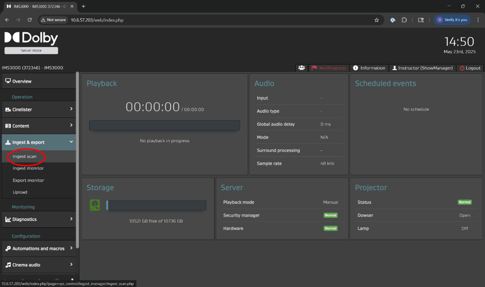Image resolution: width=485 pixels, height=287 pixels.
Task: Open Notifications flag tab
Action: point(329,68)
